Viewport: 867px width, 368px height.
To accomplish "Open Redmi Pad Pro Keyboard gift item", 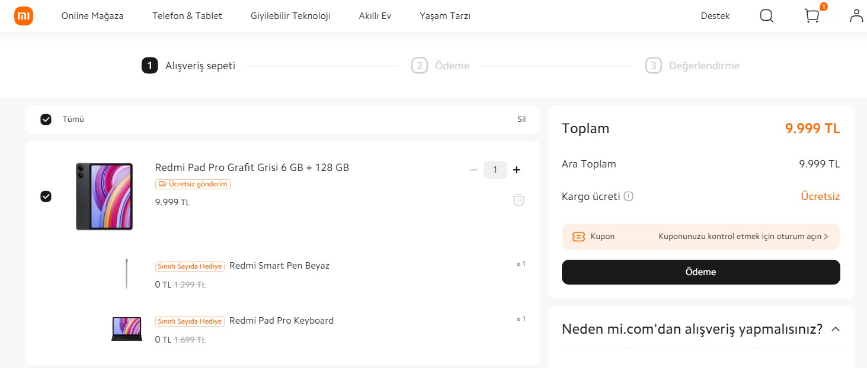I will click(x=281, y=321).
